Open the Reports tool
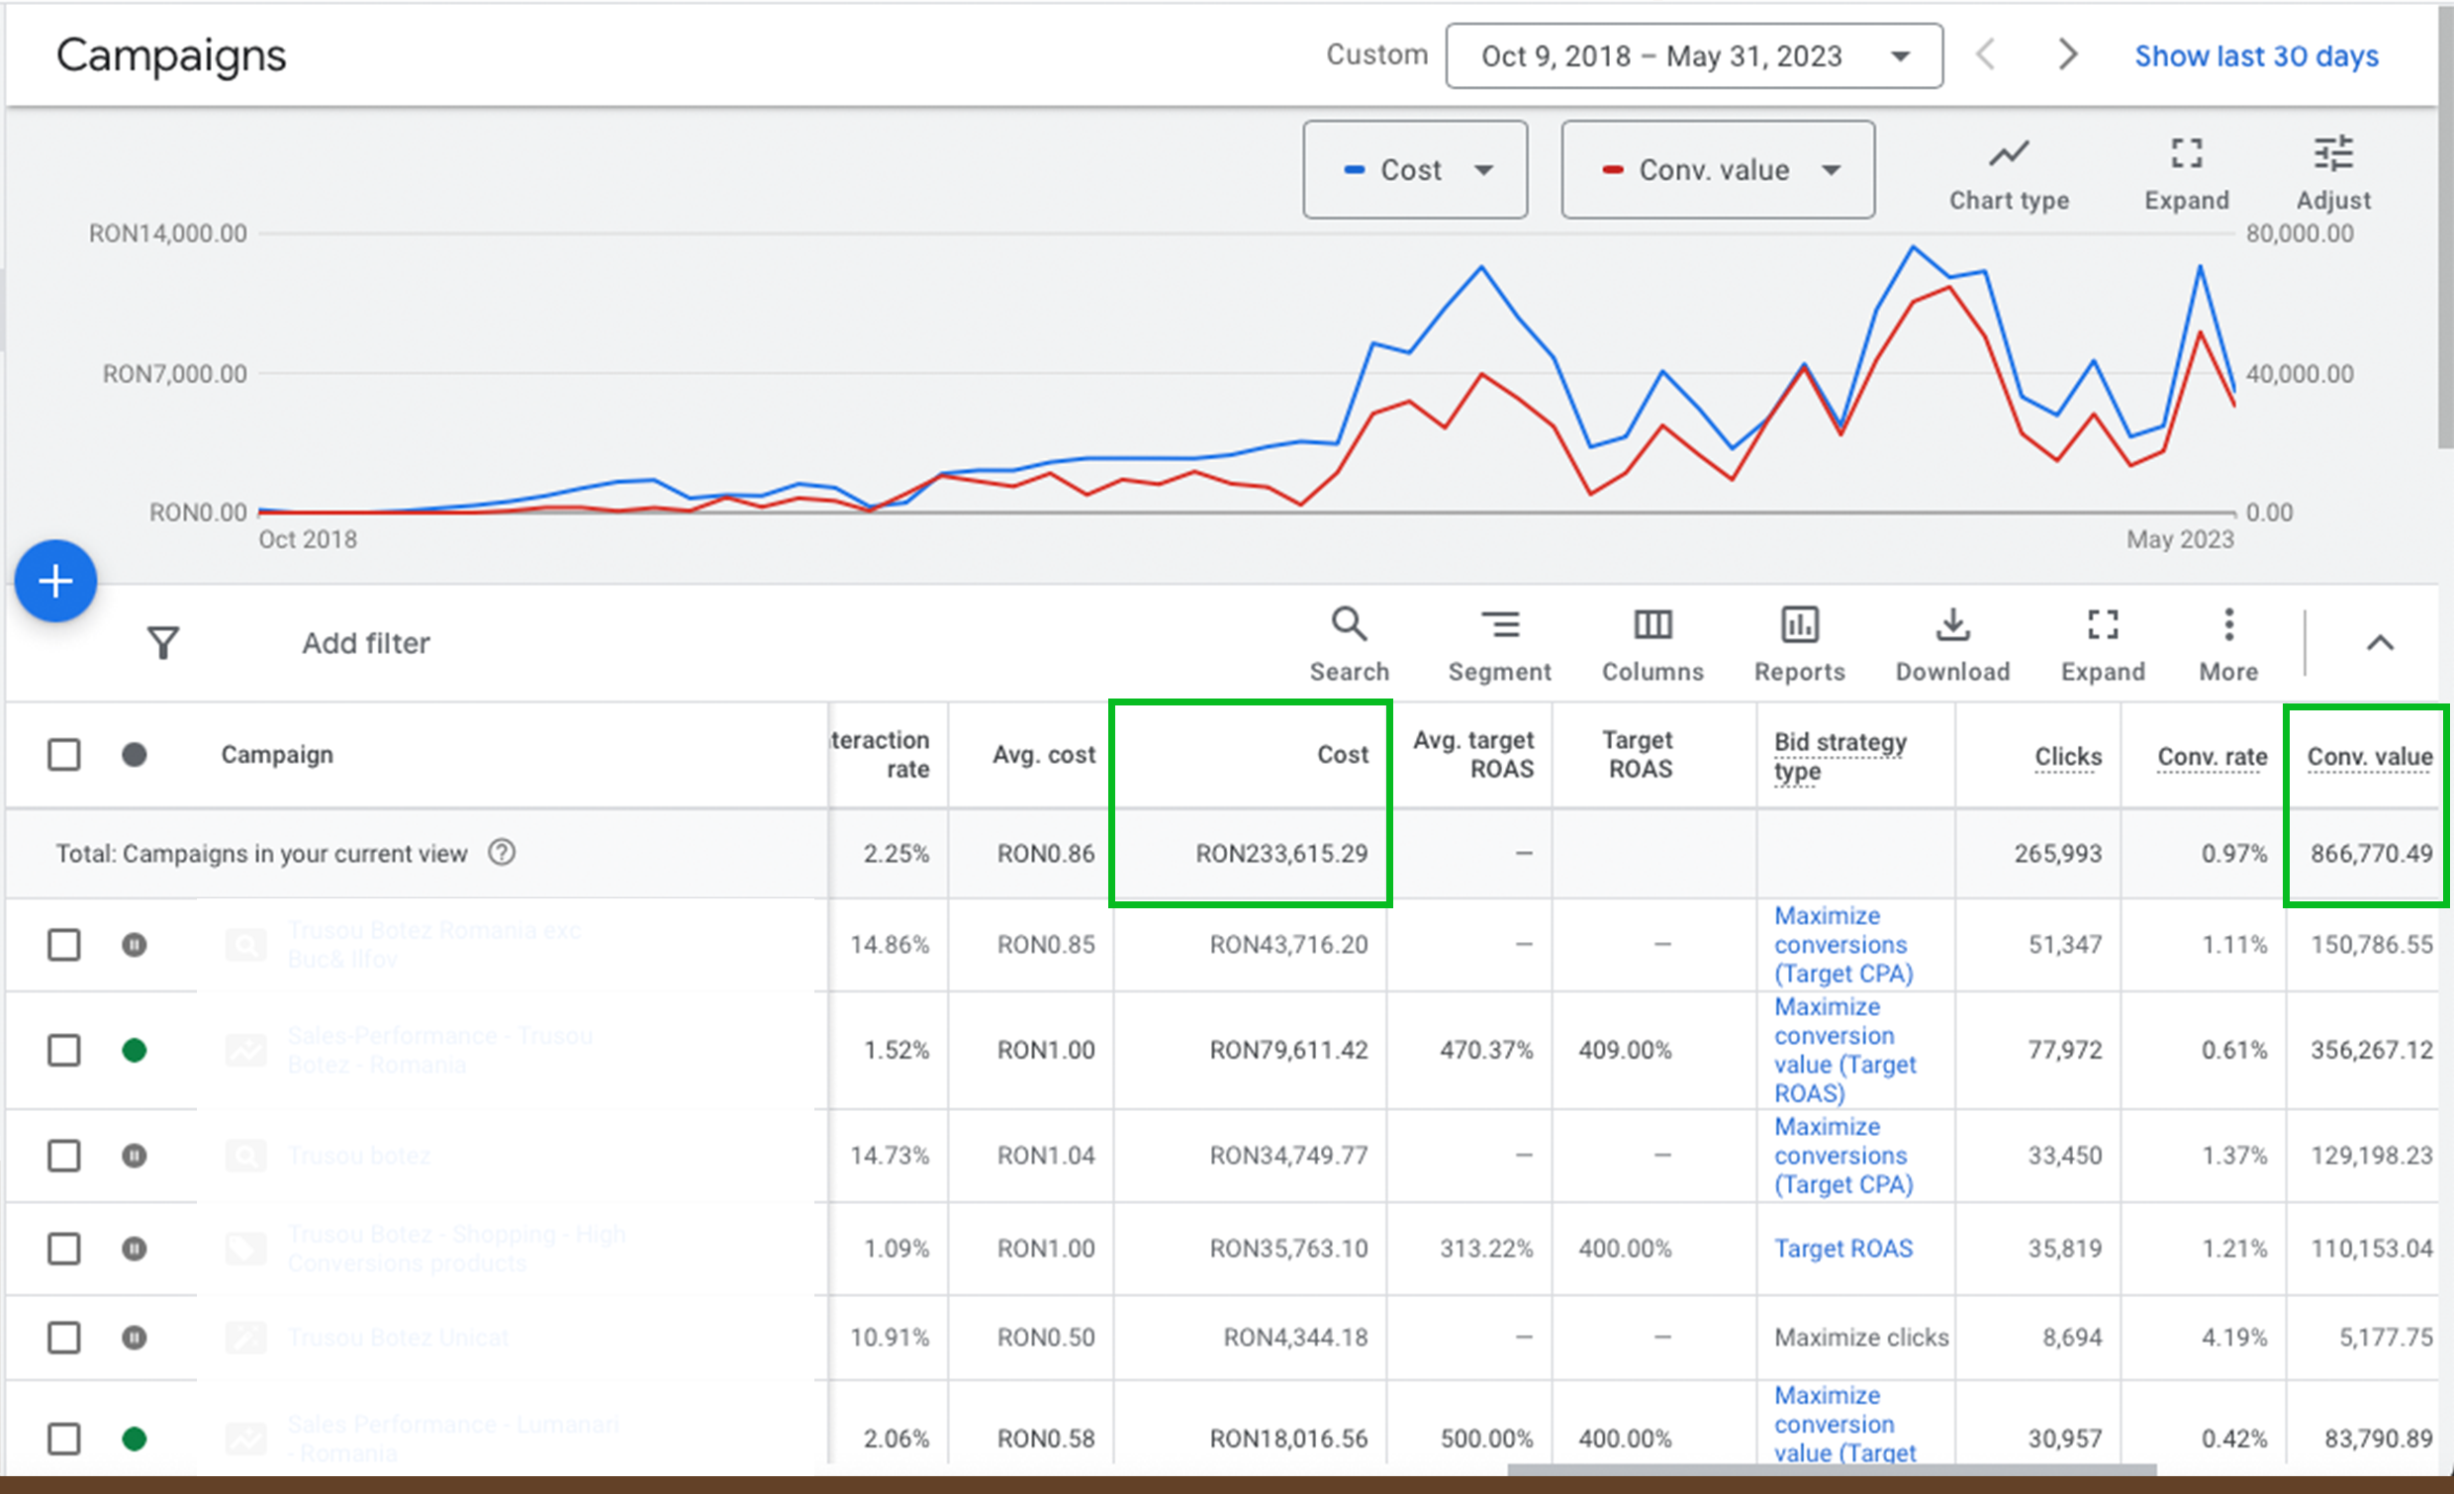The height and width of the screenshot is (1494, 2454). coord(1799,644)
